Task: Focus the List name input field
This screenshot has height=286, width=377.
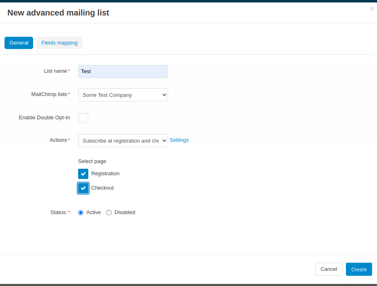Action: pyautogui.click(x=123, y=71)
